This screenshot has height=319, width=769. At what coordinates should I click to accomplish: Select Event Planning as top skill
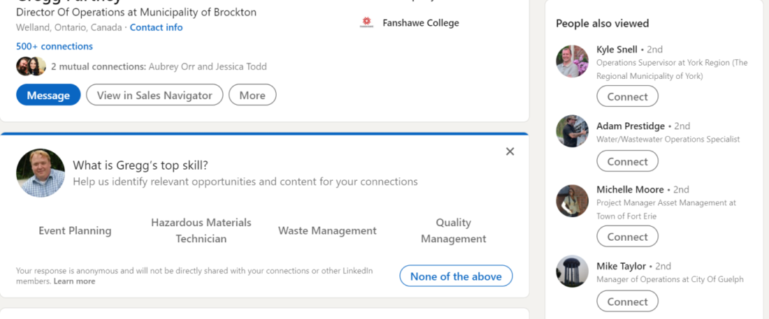point(75,231)
